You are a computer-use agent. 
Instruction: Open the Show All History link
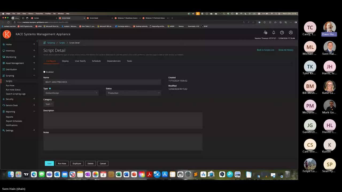coord(286,50)
